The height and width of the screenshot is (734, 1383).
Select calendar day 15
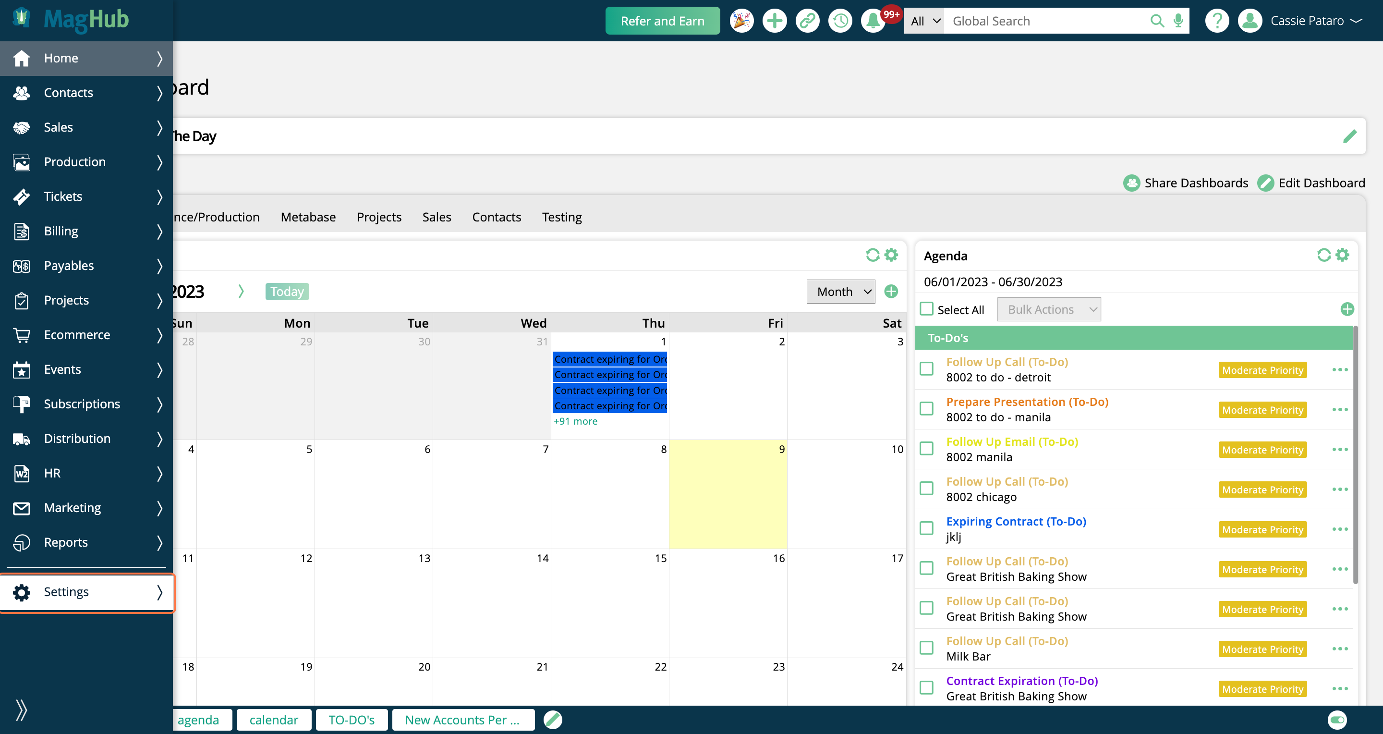pos(610,603)
